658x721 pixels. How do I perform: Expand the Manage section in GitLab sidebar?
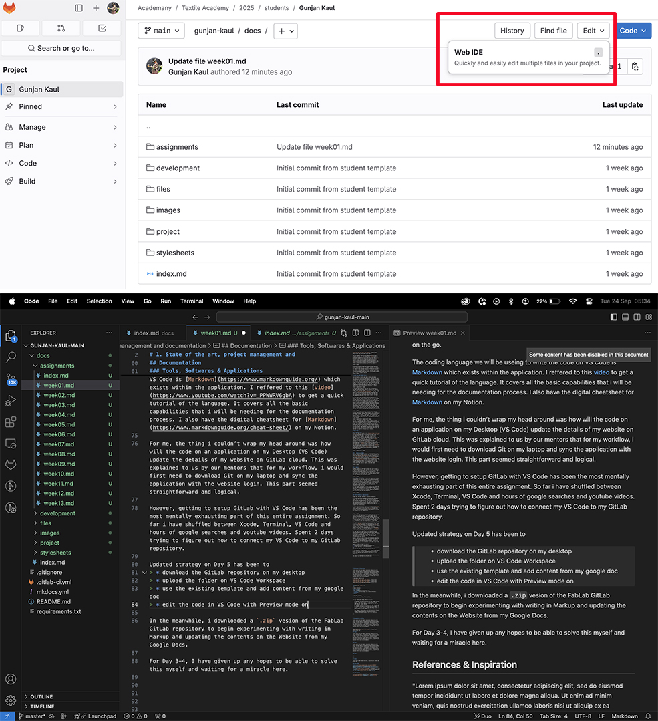tap(61, 127)
